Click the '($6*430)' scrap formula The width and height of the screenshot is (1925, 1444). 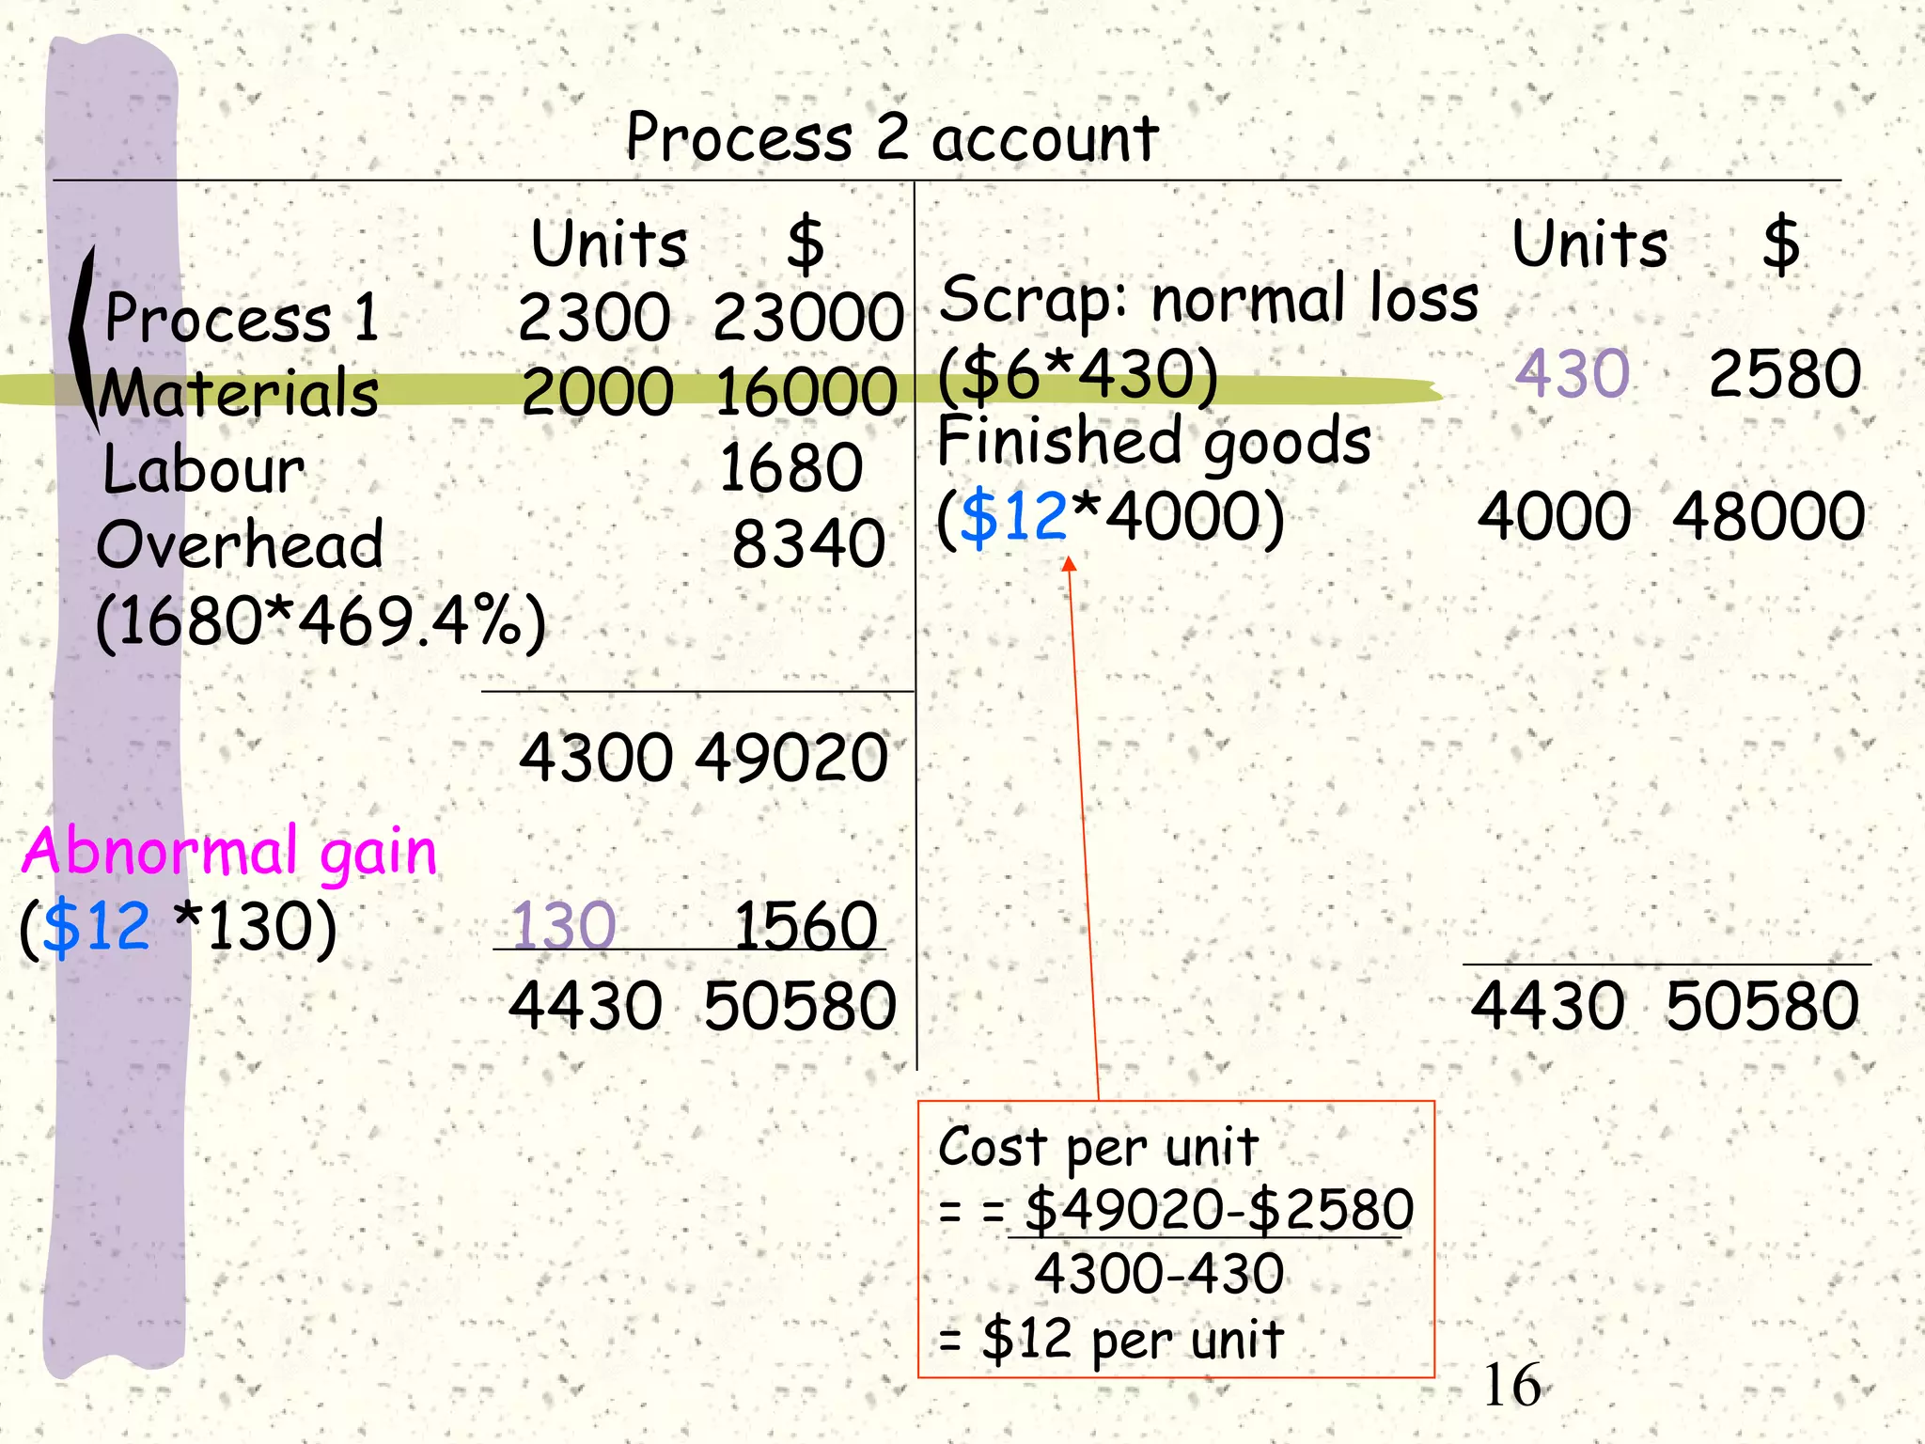1078,375
